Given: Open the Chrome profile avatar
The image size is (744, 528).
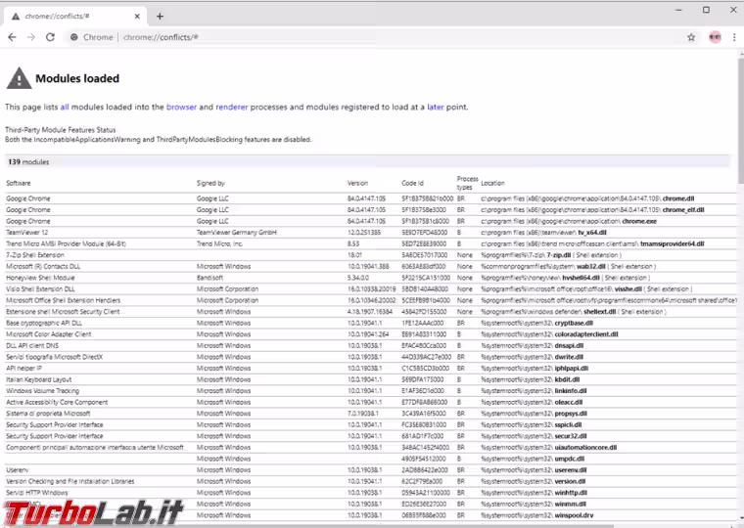Looking at the screenshot, I should 715,37.
